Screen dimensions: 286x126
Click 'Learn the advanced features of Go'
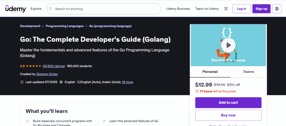tap(134, 121)
